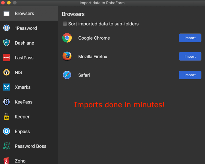205x164 pixels.
Task: Click the Google Chrome logo
Action: 67,38
